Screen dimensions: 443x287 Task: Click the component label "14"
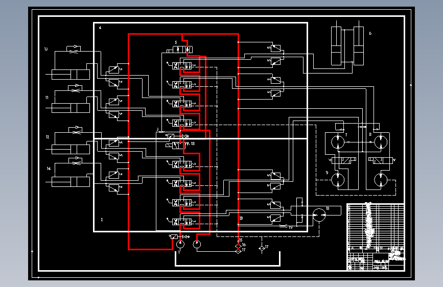pyautogui.click(x=49, y=169)
